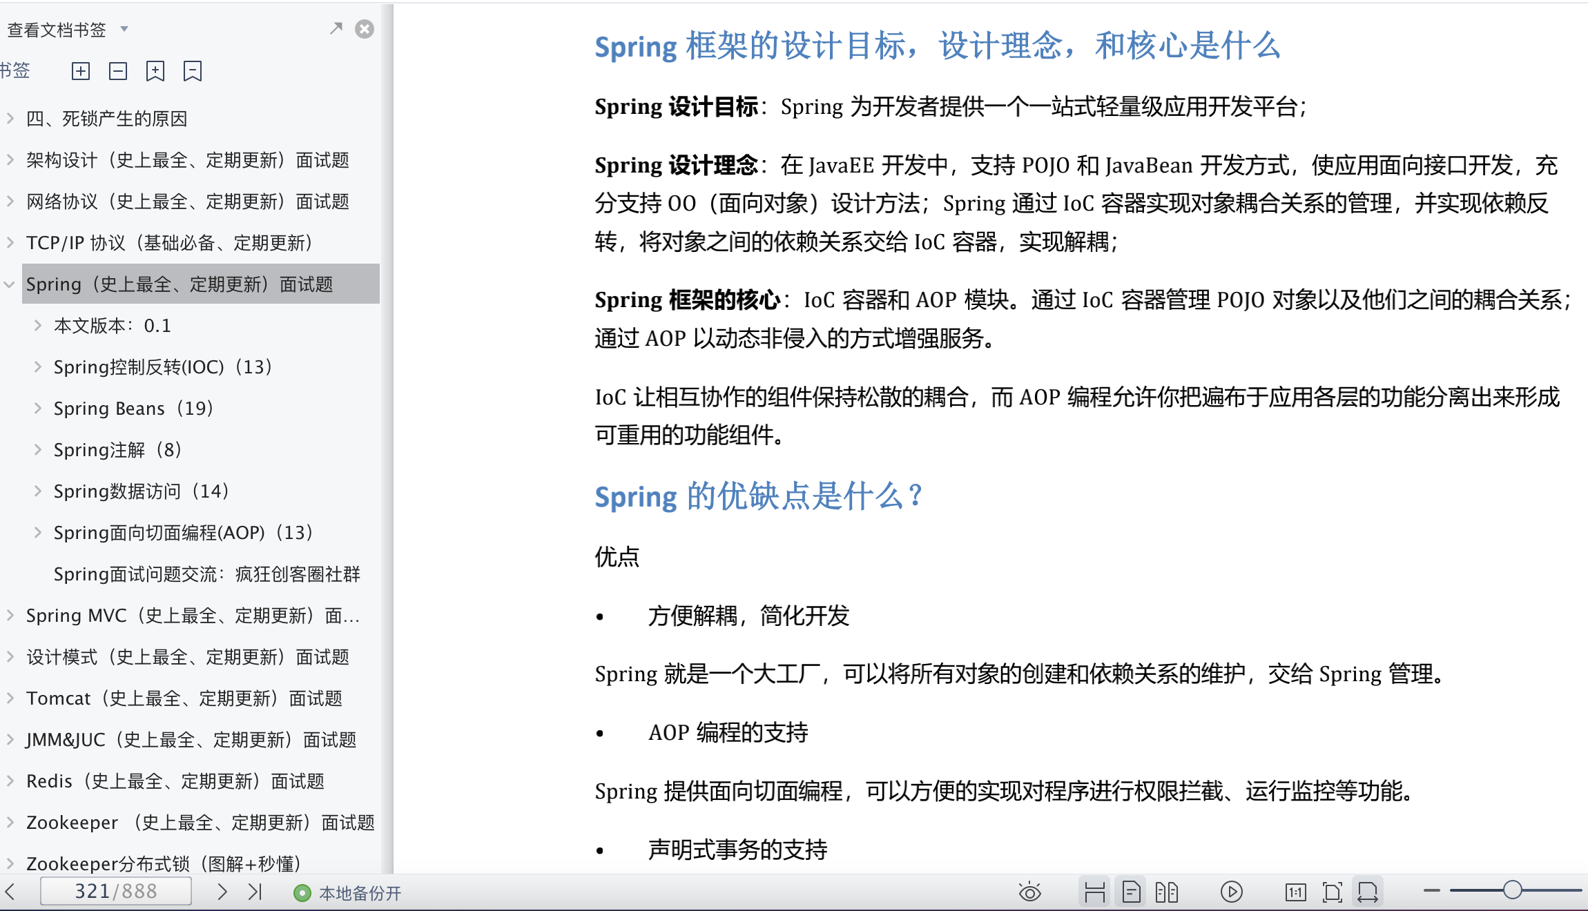This screenshot has height=911, width=1588.
Task: Collapse the Spring 面试题 bookmark
Action: (x=10, y=284)
